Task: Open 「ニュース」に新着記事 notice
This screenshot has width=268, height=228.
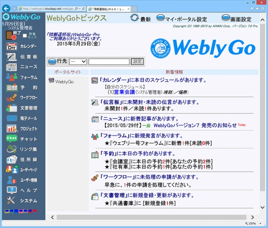Action: pyautogui.click(x=139, y=119)
